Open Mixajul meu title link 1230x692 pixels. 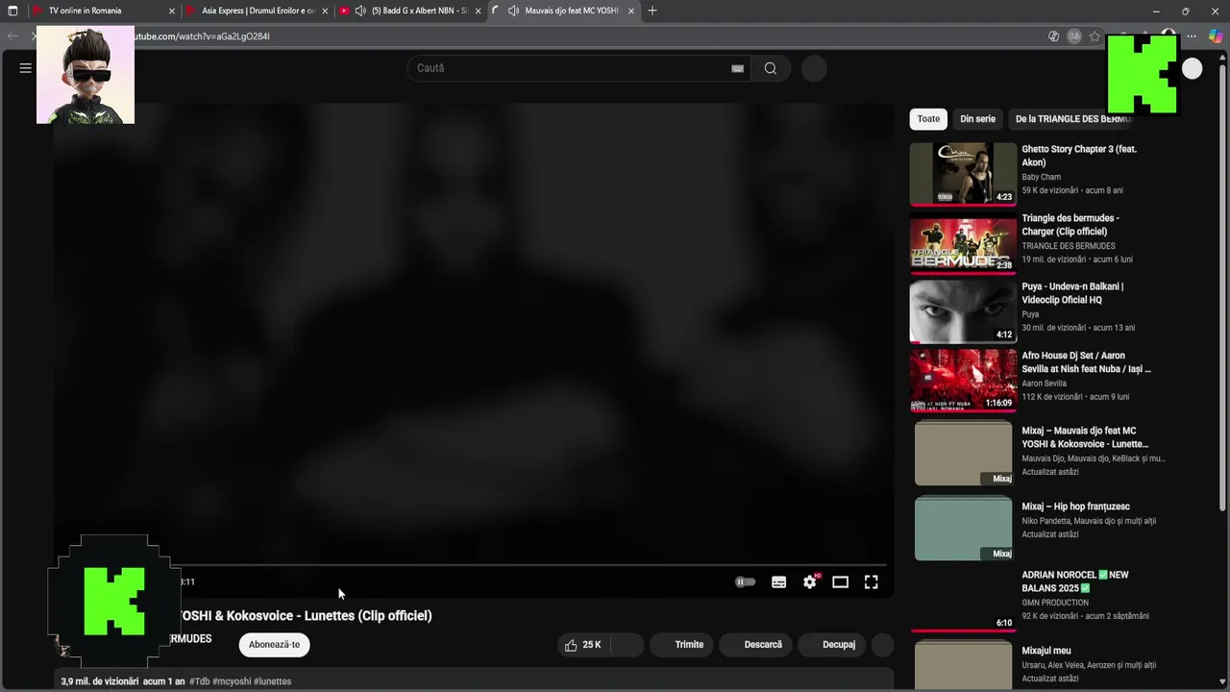[x=1046, y=651]
